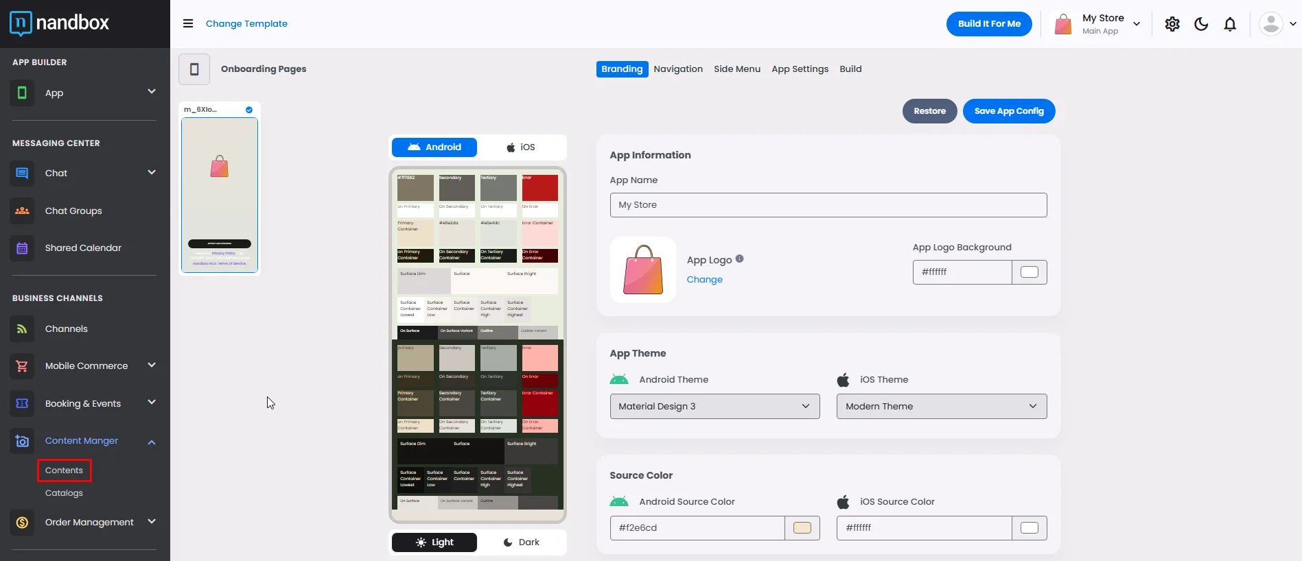Screen dimensions: 1302x561
Task: Click the App Logo info icon
Action: tap(739, 259)
